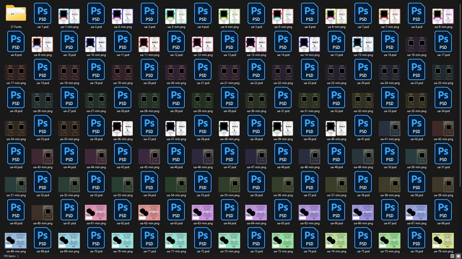Select the ua-42-min.png thumbnail
The image size is (462, 259).
point(443,129)
